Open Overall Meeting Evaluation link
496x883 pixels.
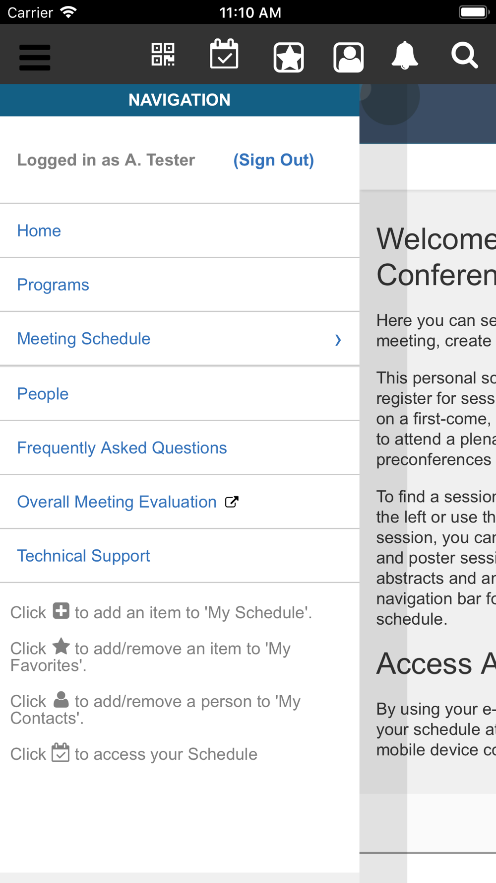click(117, 502)
